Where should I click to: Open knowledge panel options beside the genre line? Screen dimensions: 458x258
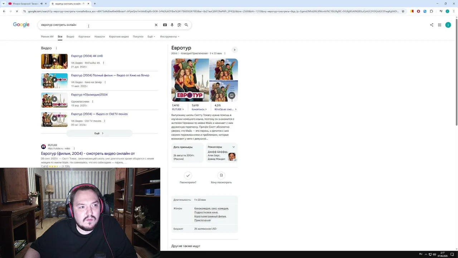coord(225,53)
